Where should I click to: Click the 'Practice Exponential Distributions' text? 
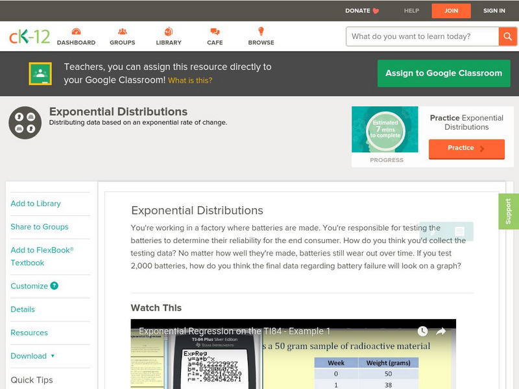pyautogui.click(x=466, y=123)
